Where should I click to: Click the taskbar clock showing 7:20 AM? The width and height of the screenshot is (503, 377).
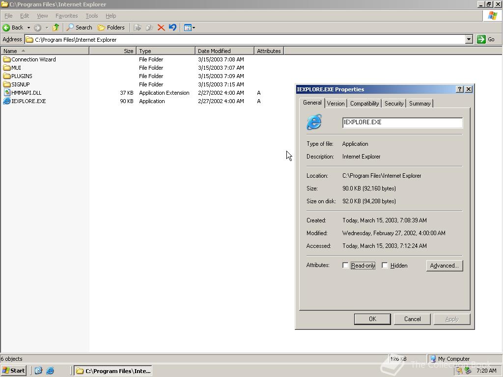point(486,371)
